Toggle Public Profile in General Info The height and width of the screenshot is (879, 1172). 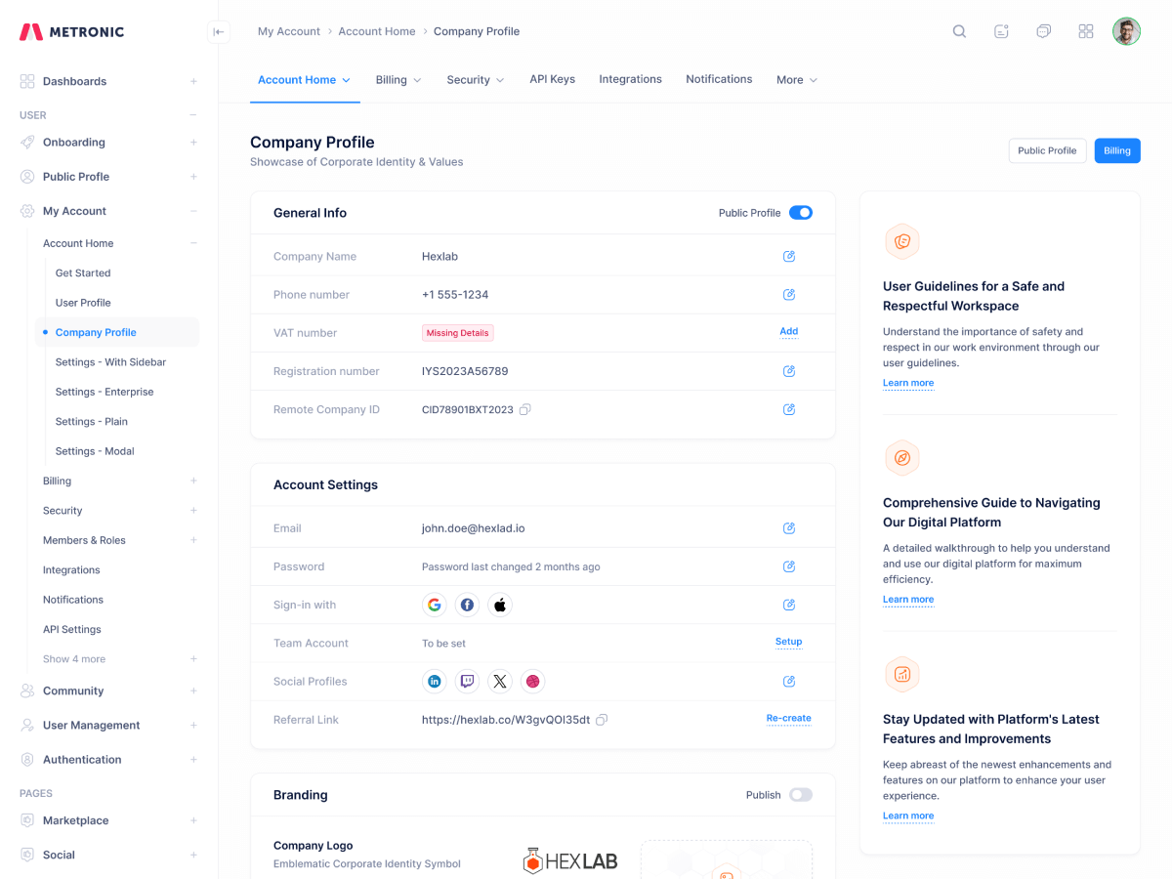tap(801, 212)
